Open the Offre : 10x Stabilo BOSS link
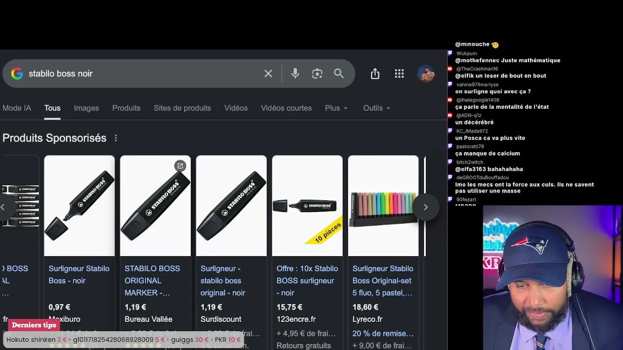Image resolution: width=623 pixels, height=350 pixels. (x=307, y=280)
